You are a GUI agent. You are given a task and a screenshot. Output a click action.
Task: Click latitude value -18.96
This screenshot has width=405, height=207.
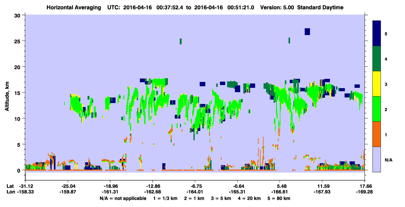pyautogui.click(x=110, y=186)
